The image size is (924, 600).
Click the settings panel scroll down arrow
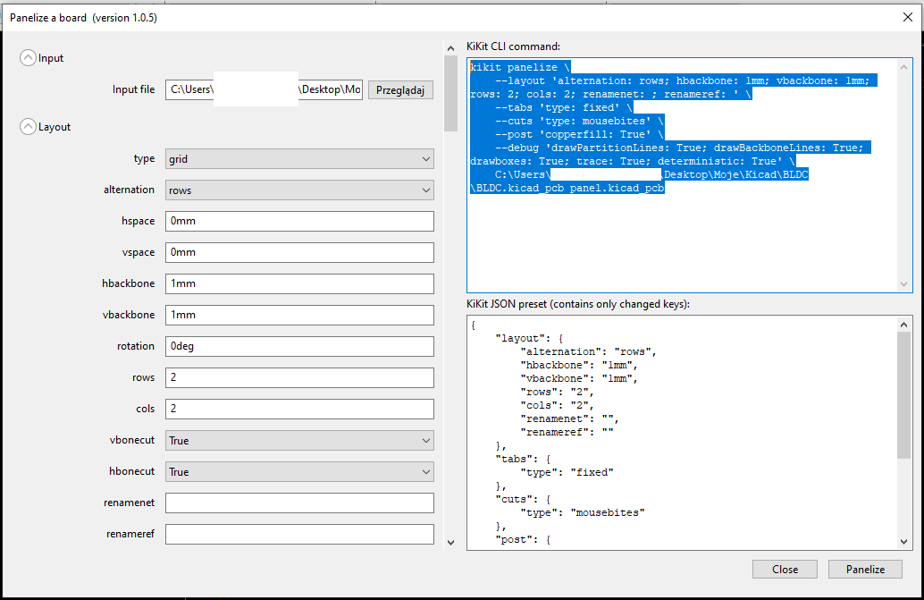pos(450,542)
